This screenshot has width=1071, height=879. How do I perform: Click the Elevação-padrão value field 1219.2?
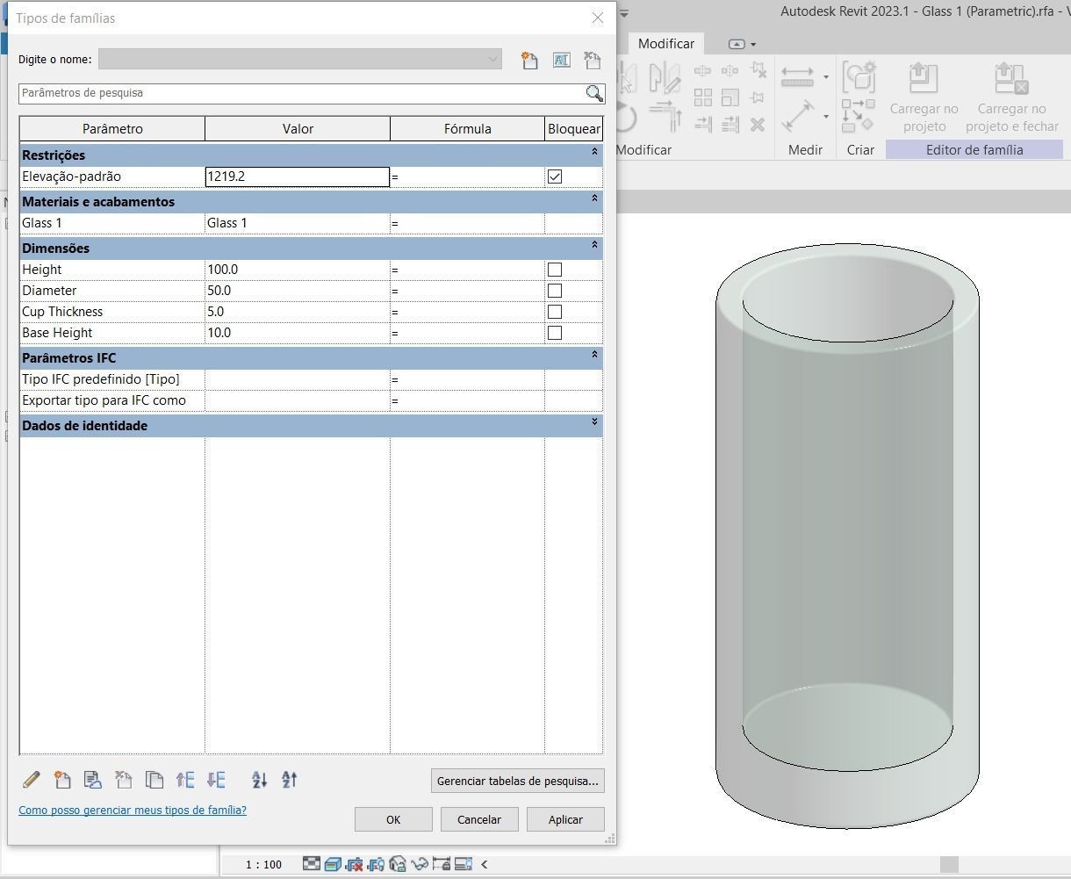[x=298, y=177]
